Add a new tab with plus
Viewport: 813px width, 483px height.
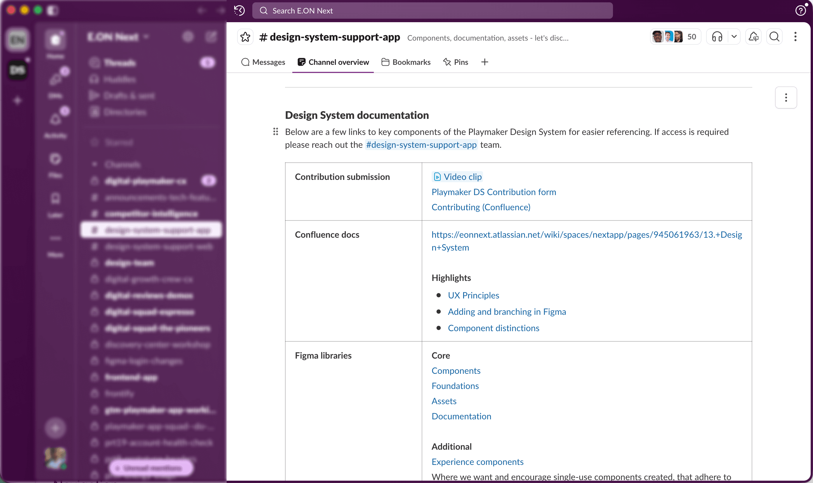coord(484,62)
